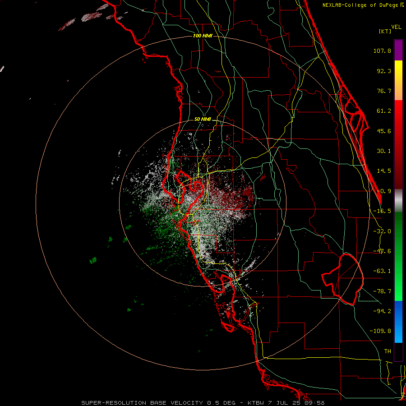Viewport: 406px width, 406px height.
Task: Click the [KT] units label
Action: click(x=385, y=31)
